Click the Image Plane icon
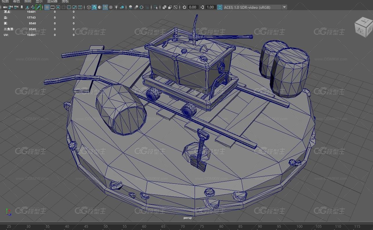 27,7
